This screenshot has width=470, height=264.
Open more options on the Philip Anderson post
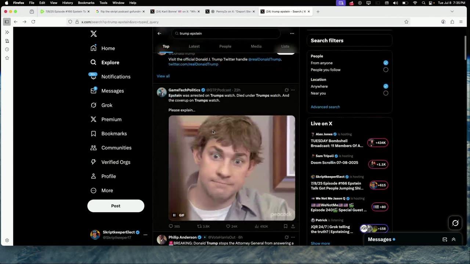(x=293, y=237)
